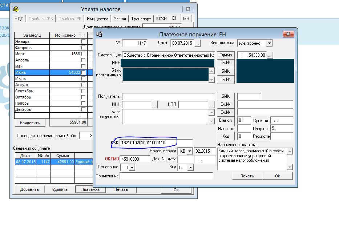Tick the checkbox in the Январь row
This screenshot has width=339, height=233.
pyautogui.click(x=83, y=42)
